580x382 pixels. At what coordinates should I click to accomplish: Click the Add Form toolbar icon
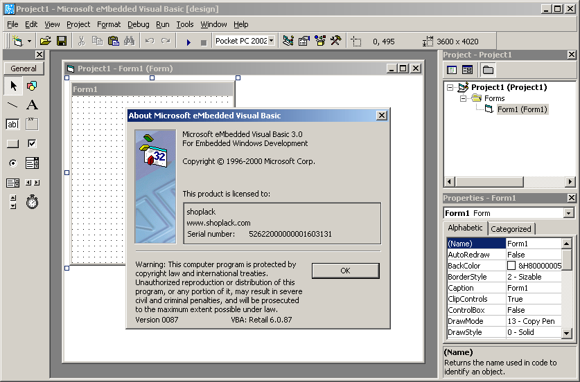17,41
